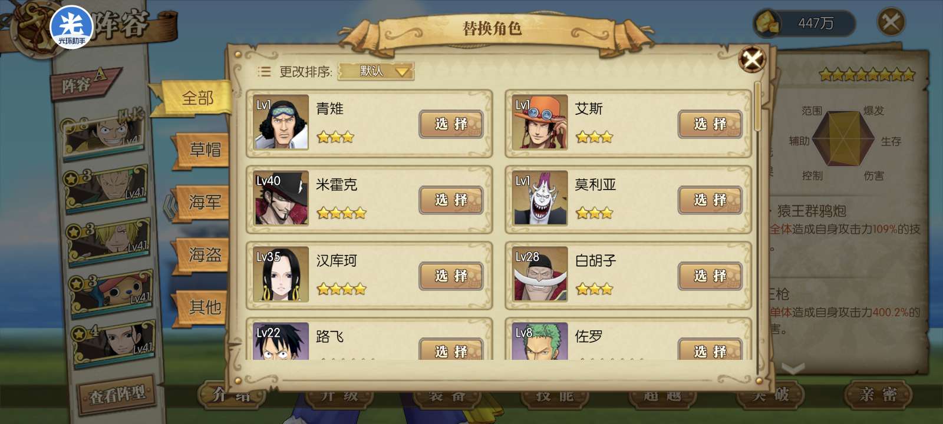
Task: Select 青雉 character portrait
Action: tap(281, 122)
